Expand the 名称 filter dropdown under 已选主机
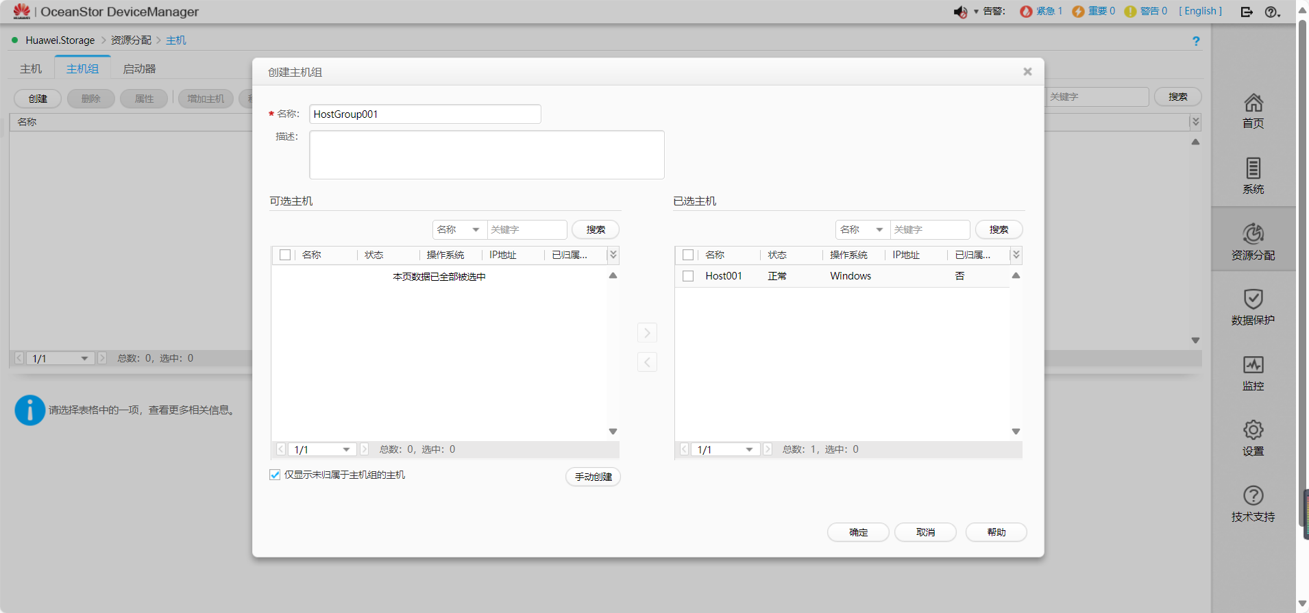This screenshot has width=1309, height=613. click(862, 229)
